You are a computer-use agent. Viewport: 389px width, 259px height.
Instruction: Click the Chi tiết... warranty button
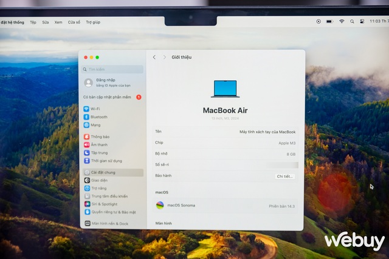point(285,177)
